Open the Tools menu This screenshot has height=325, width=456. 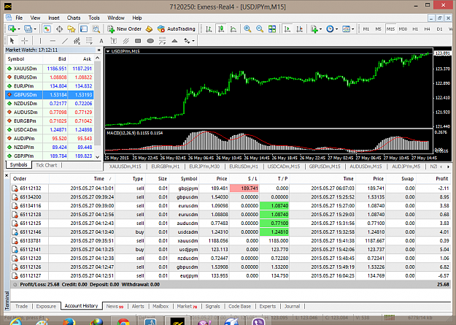[x=94, y=18]
